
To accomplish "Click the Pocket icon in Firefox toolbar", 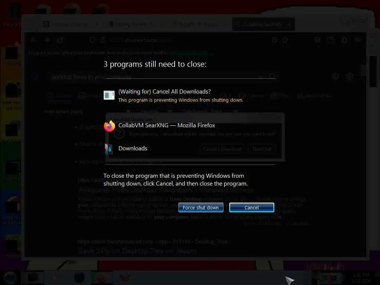I will click(x=317, y=40).
